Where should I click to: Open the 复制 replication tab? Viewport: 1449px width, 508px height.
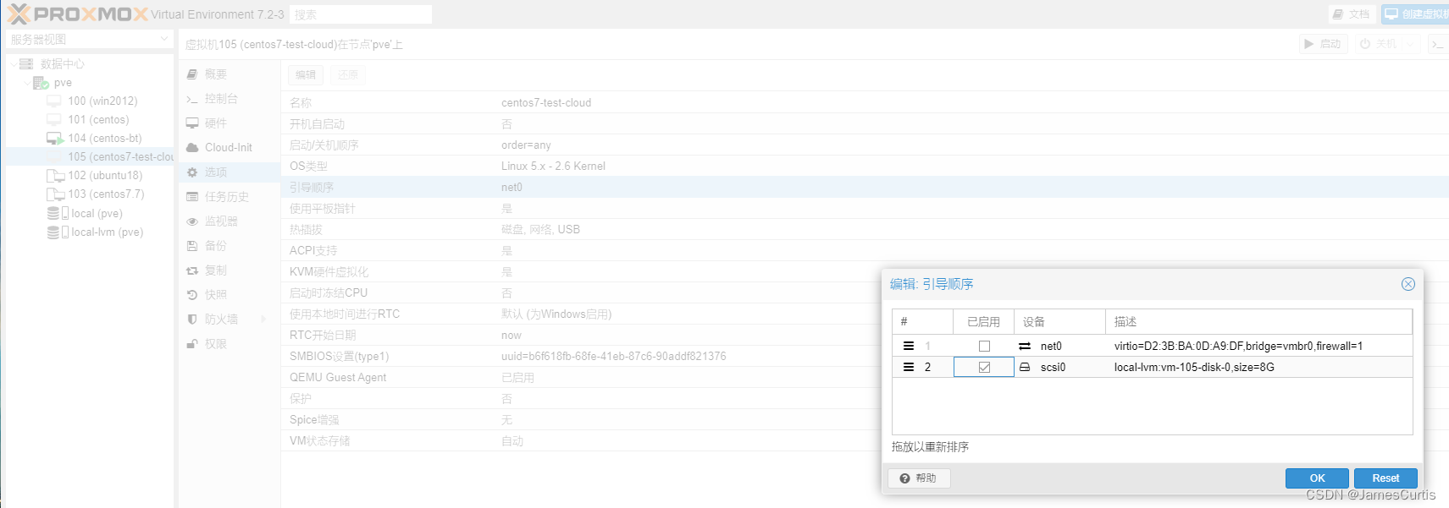click(230, 270)
